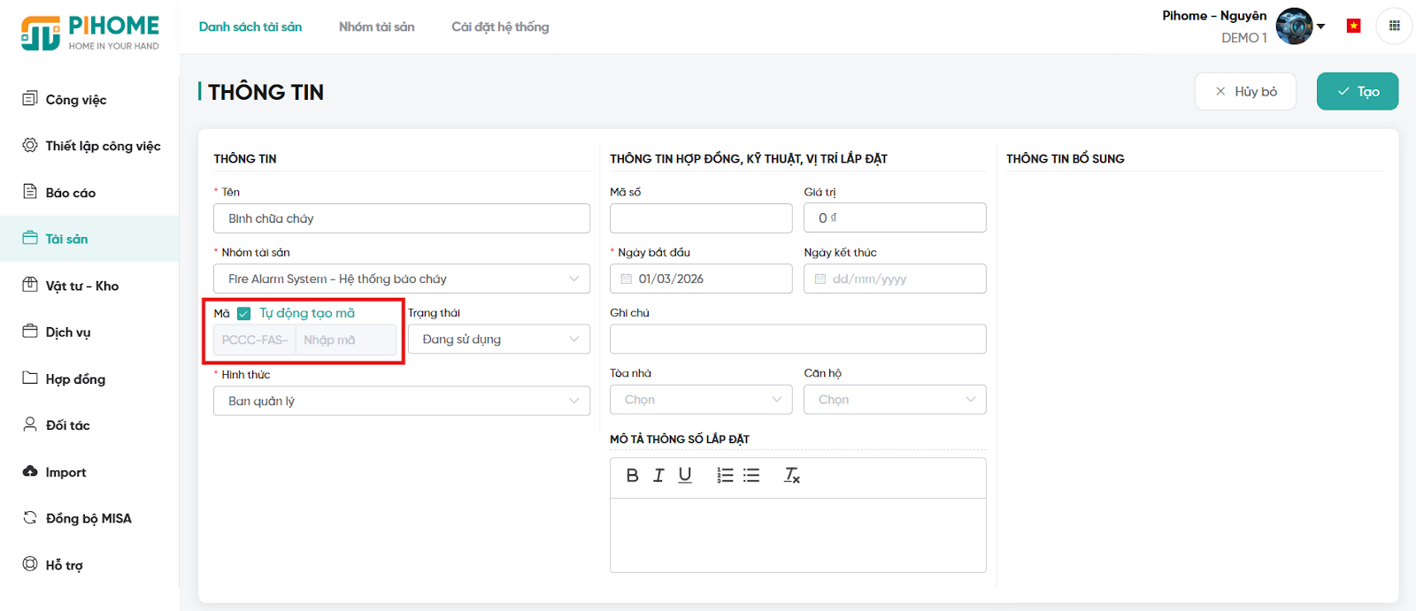Go to Vật tư - Kho in sidebar
Screen dimensions: 1416x611
pos(81,286)
